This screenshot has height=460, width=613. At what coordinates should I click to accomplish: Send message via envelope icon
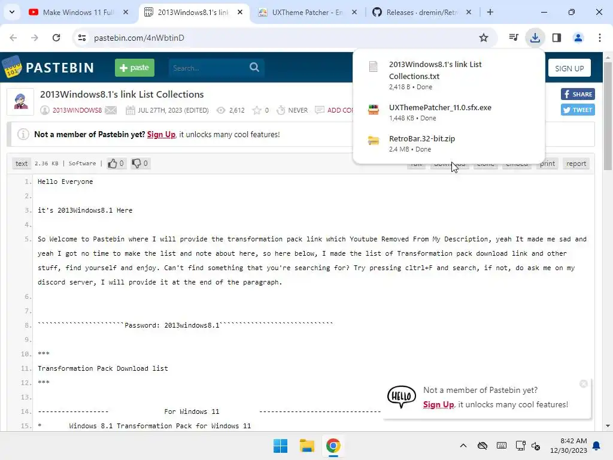click(x=111, y=110)
